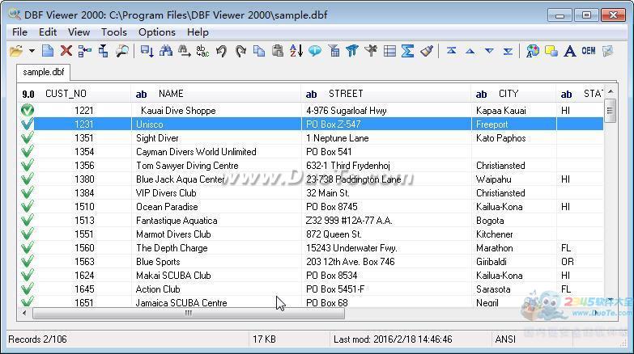Click the filter table funnel icon
The width and height of the screenshot is (634, 354).
(x=334, y=51)
